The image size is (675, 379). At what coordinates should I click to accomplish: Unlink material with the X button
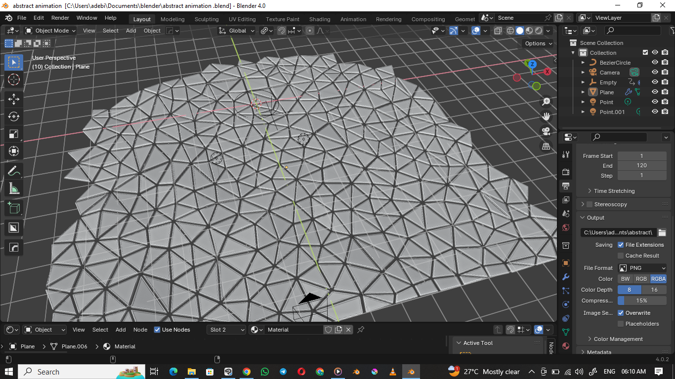[x=348, y=330]
